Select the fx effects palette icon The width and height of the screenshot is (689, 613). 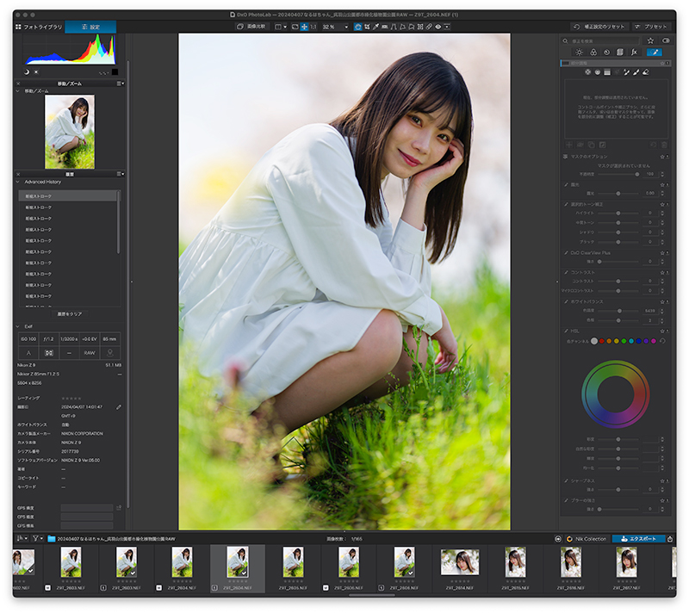coord(634,53)
